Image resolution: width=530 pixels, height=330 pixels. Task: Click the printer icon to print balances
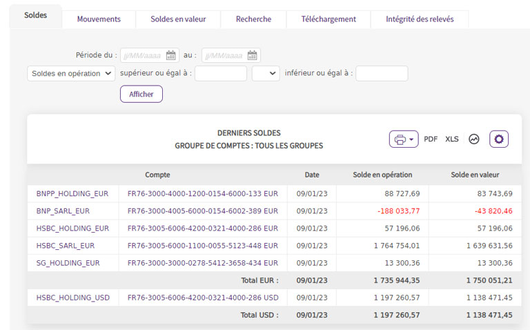[x=400, y=139]
